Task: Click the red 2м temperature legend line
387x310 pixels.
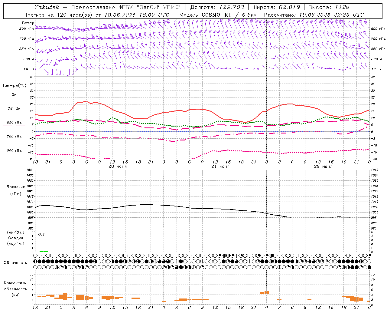Action: pyautogui.click(x=14, y=98)
